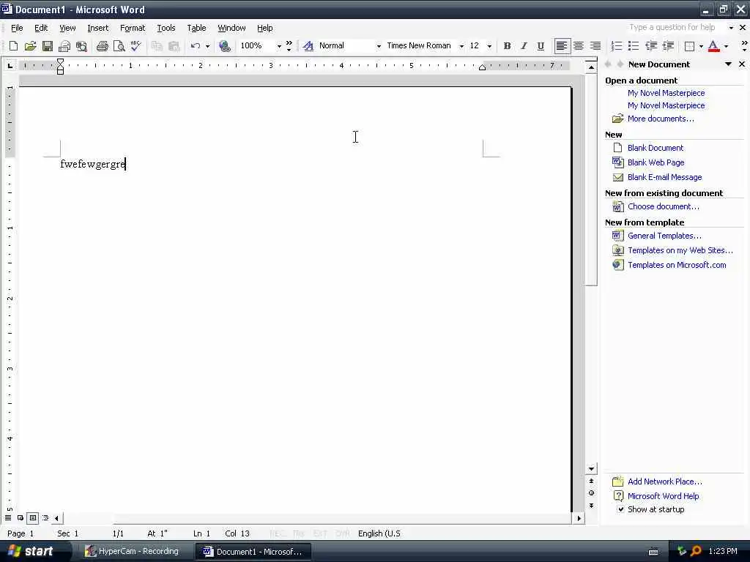Viewport: 750px width, 562px height.
Task: Save the document with the floppy icon
Action: 48,46
